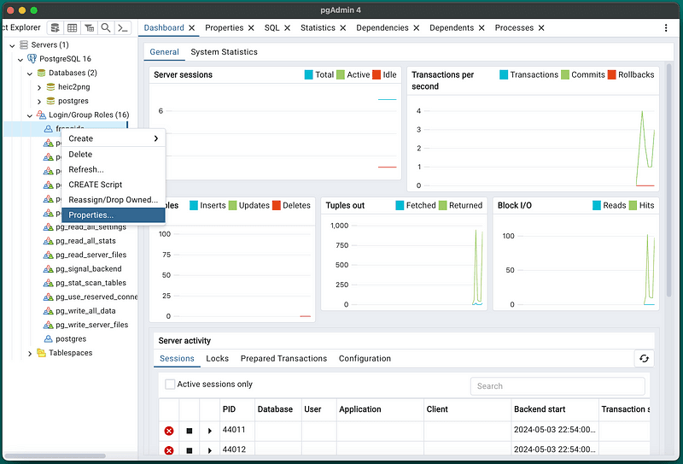Screen dimensions: 683x464
Task: Open the Locks tab
Action: (218, 358)
